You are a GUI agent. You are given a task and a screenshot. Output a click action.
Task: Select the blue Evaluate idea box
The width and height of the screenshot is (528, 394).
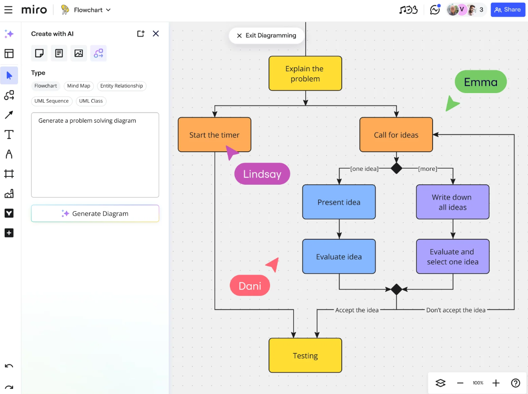pos(339,256)
